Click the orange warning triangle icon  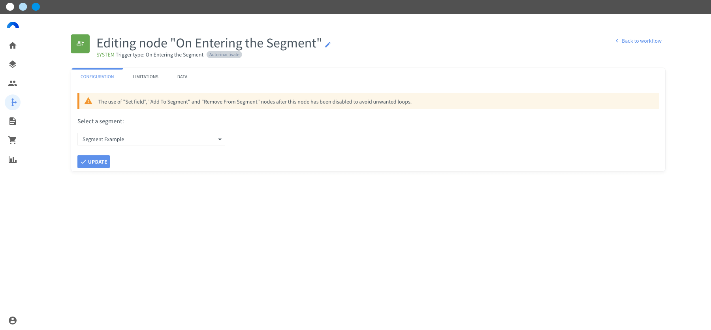click(88, 101)
